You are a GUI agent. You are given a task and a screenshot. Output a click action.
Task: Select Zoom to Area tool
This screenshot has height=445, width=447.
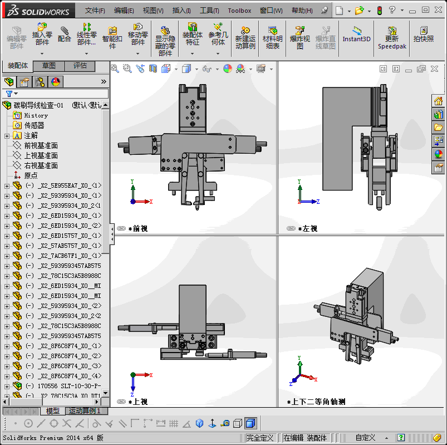pos(127,69)
